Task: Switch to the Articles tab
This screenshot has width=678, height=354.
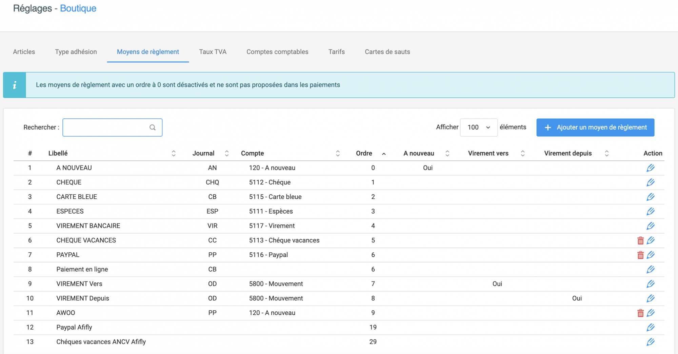Action: [24, 52]
